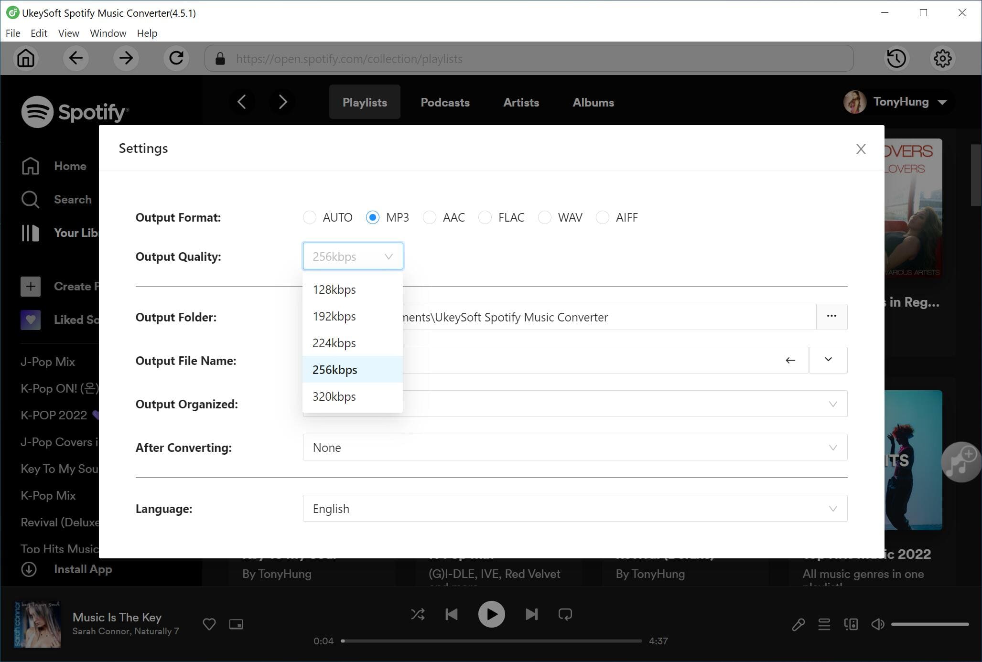Expand the Output Organized dropdown
The height and width of the screenshot is (662, 982).
pos(832,404)
